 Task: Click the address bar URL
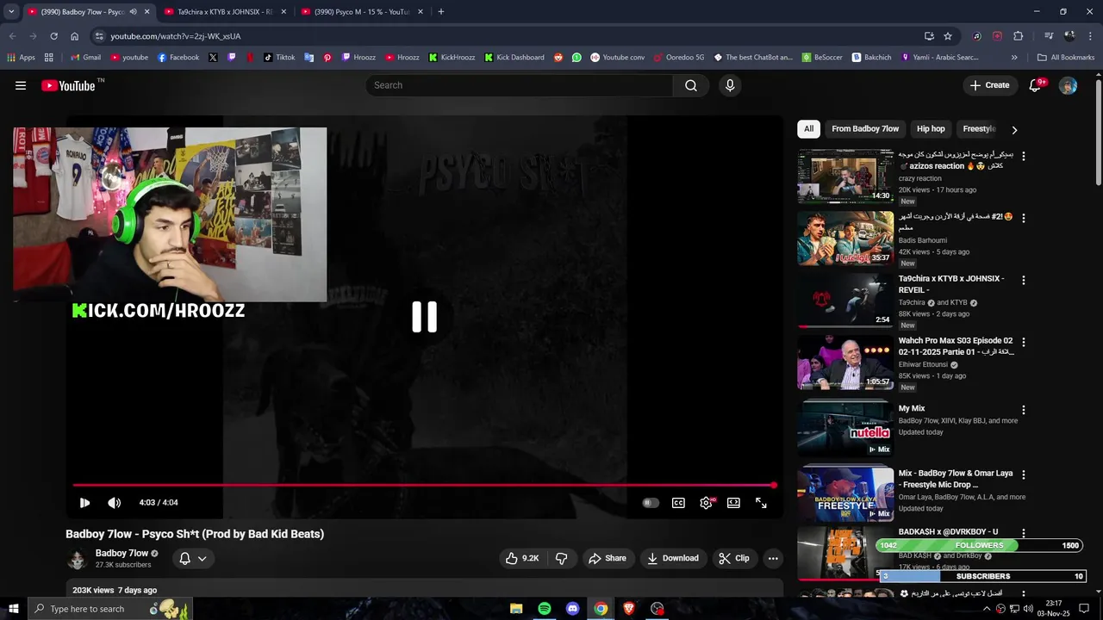pos(176,36)
